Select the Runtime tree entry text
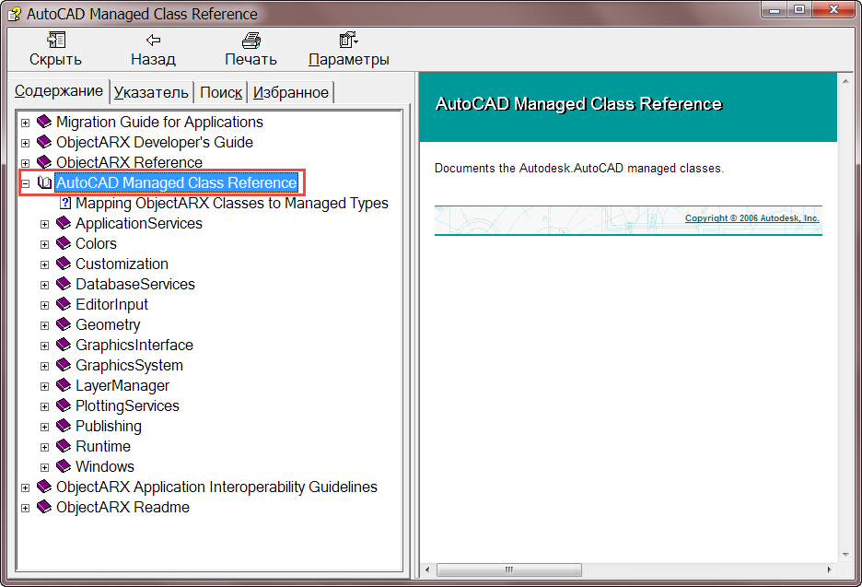 [x=103, y=446]
